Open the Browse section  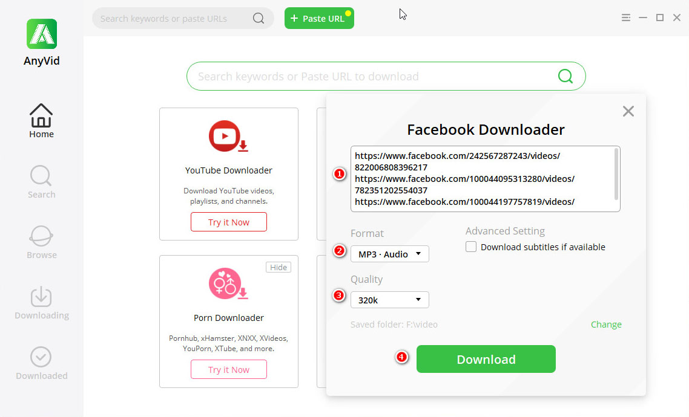click(x=41, y=242)
